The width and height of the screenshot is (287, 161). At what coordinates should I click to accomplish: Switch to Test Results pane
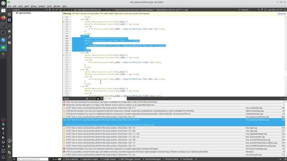coord(187,159)
